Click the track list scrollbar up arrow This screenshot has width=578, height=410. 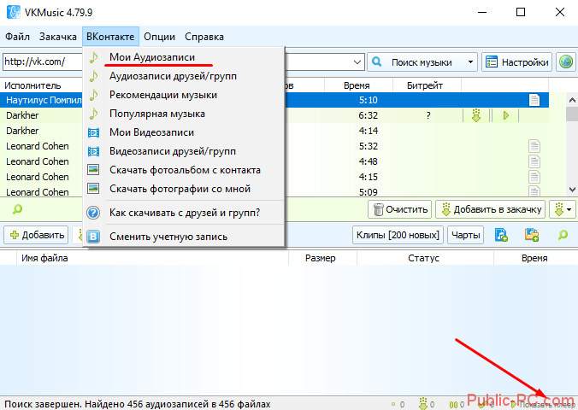[x=572, y=100]
